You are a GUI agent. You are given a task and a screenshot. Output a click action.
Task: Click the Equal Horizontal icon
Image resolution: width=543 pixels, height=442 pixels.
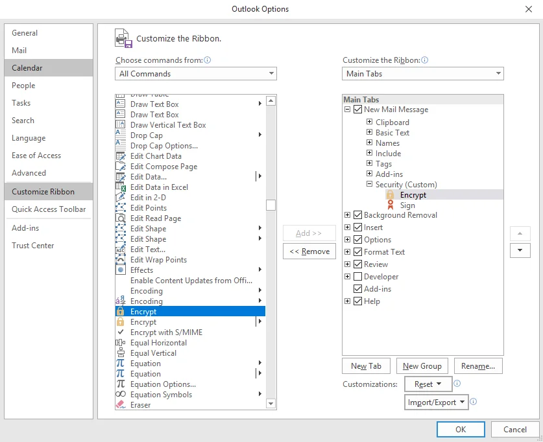click(120, 342)
